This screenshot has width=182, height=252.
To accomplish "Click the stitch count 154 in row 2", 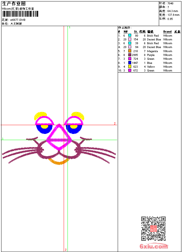I will click(x=136, y=39).
